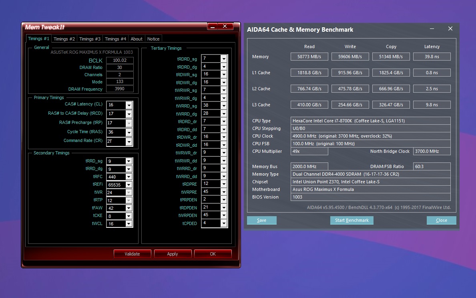Open the CAS# Latency (CL) dropdown

click(x=129, y=105)
